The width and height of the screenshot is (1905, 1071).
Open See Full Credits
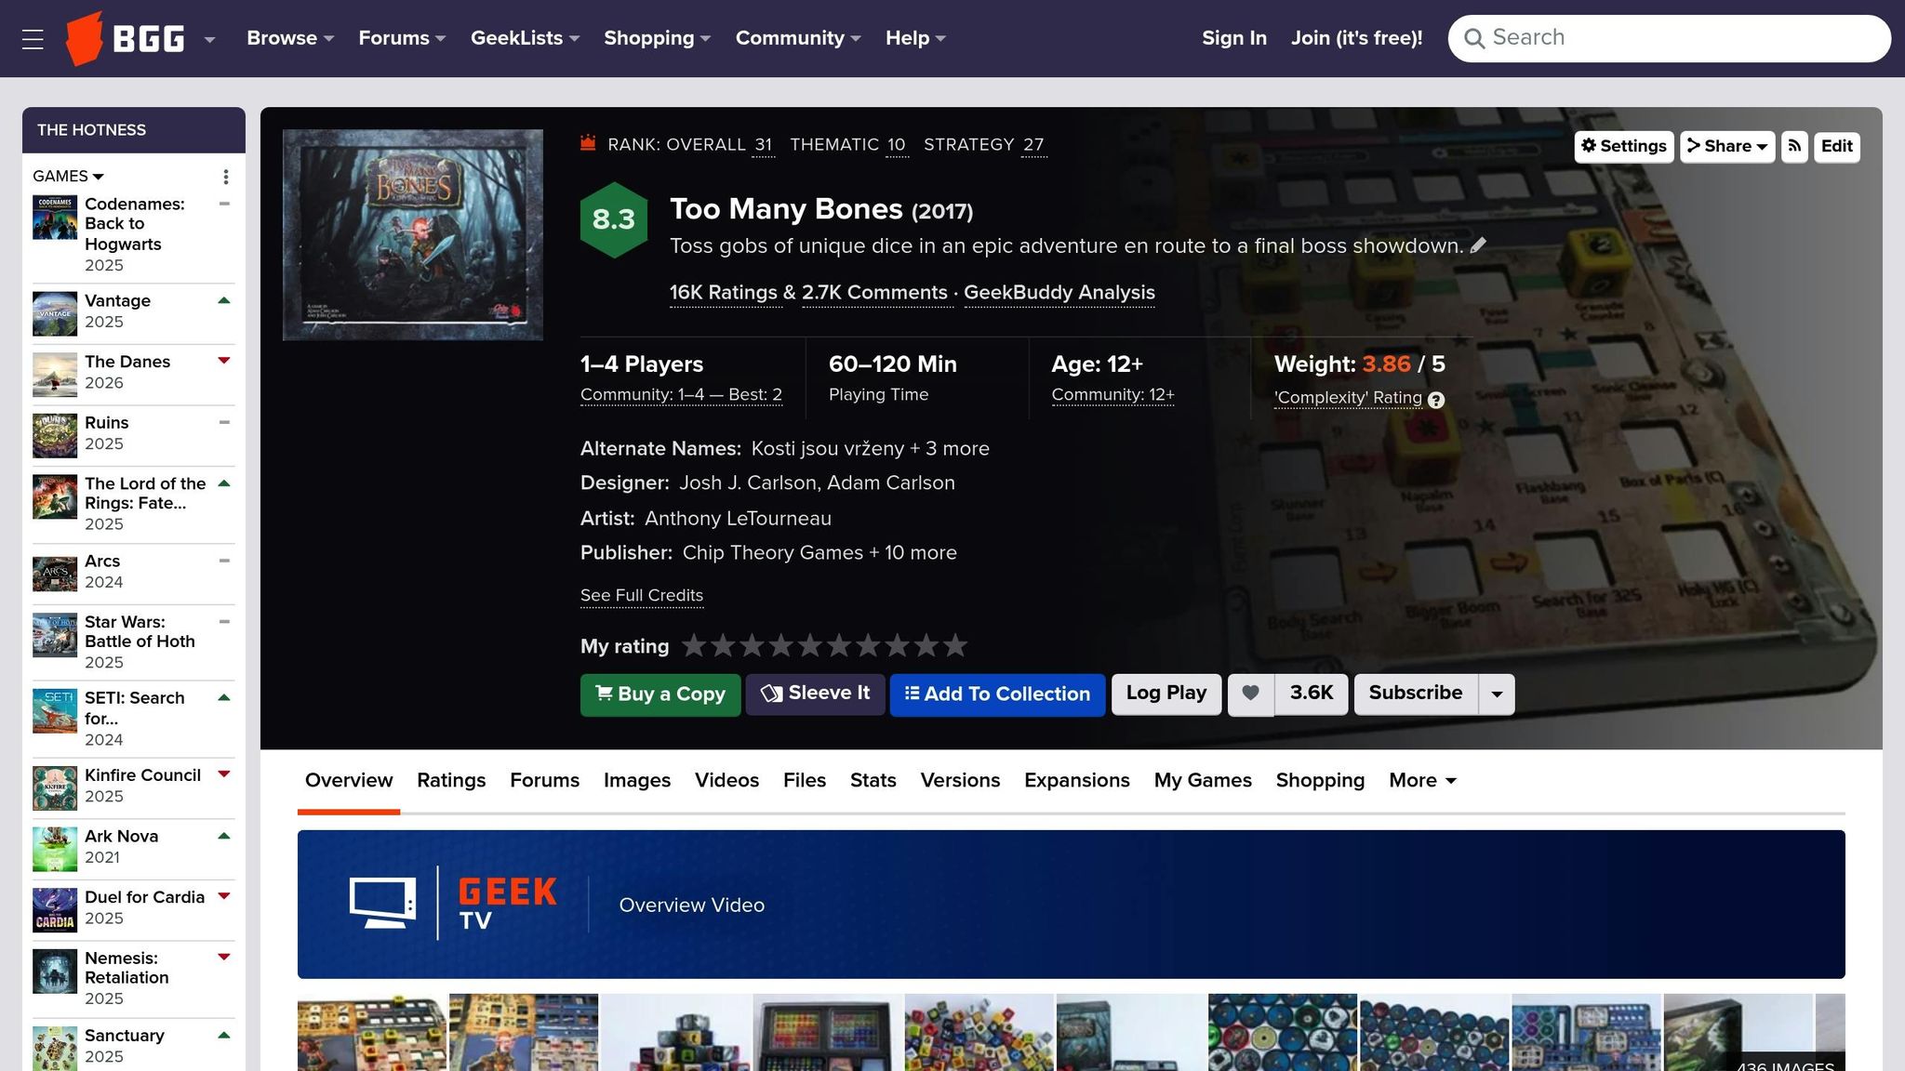click(642, 595)
